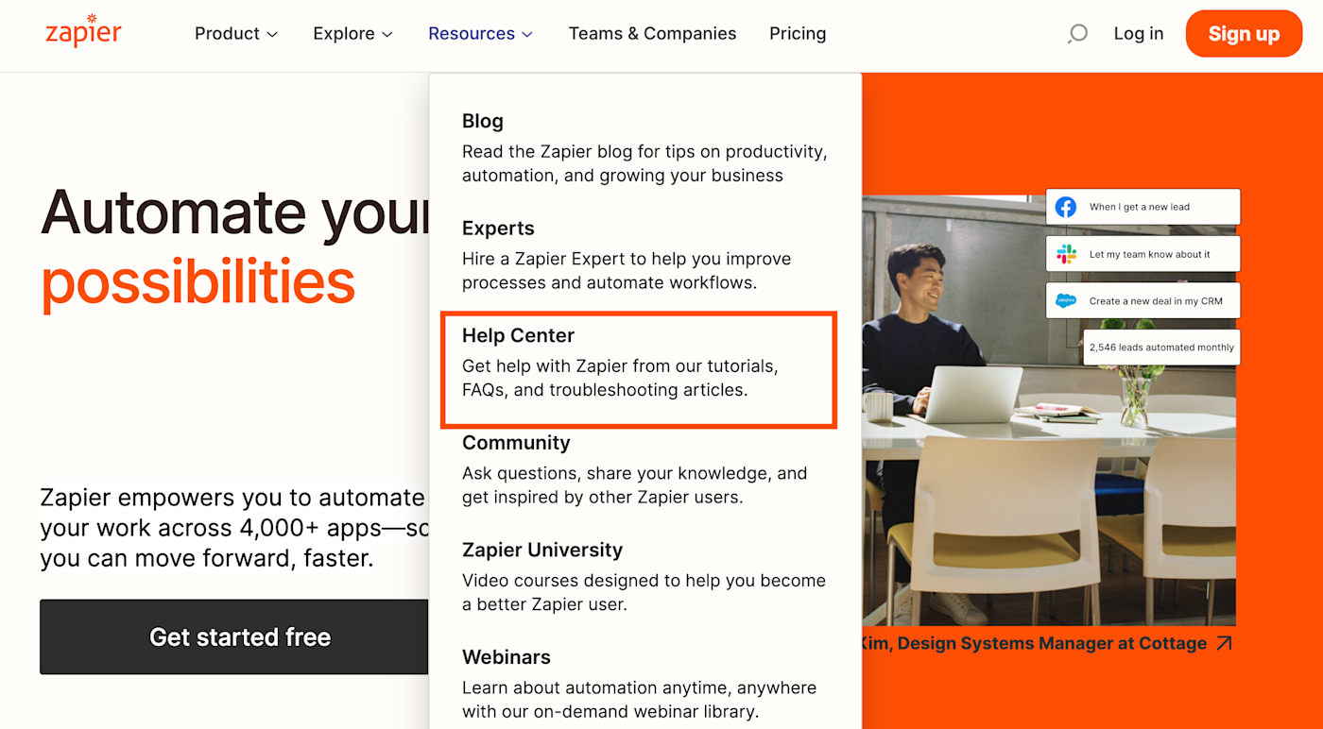Click 'Zapier empowers you to automate' paragraph

234,528
